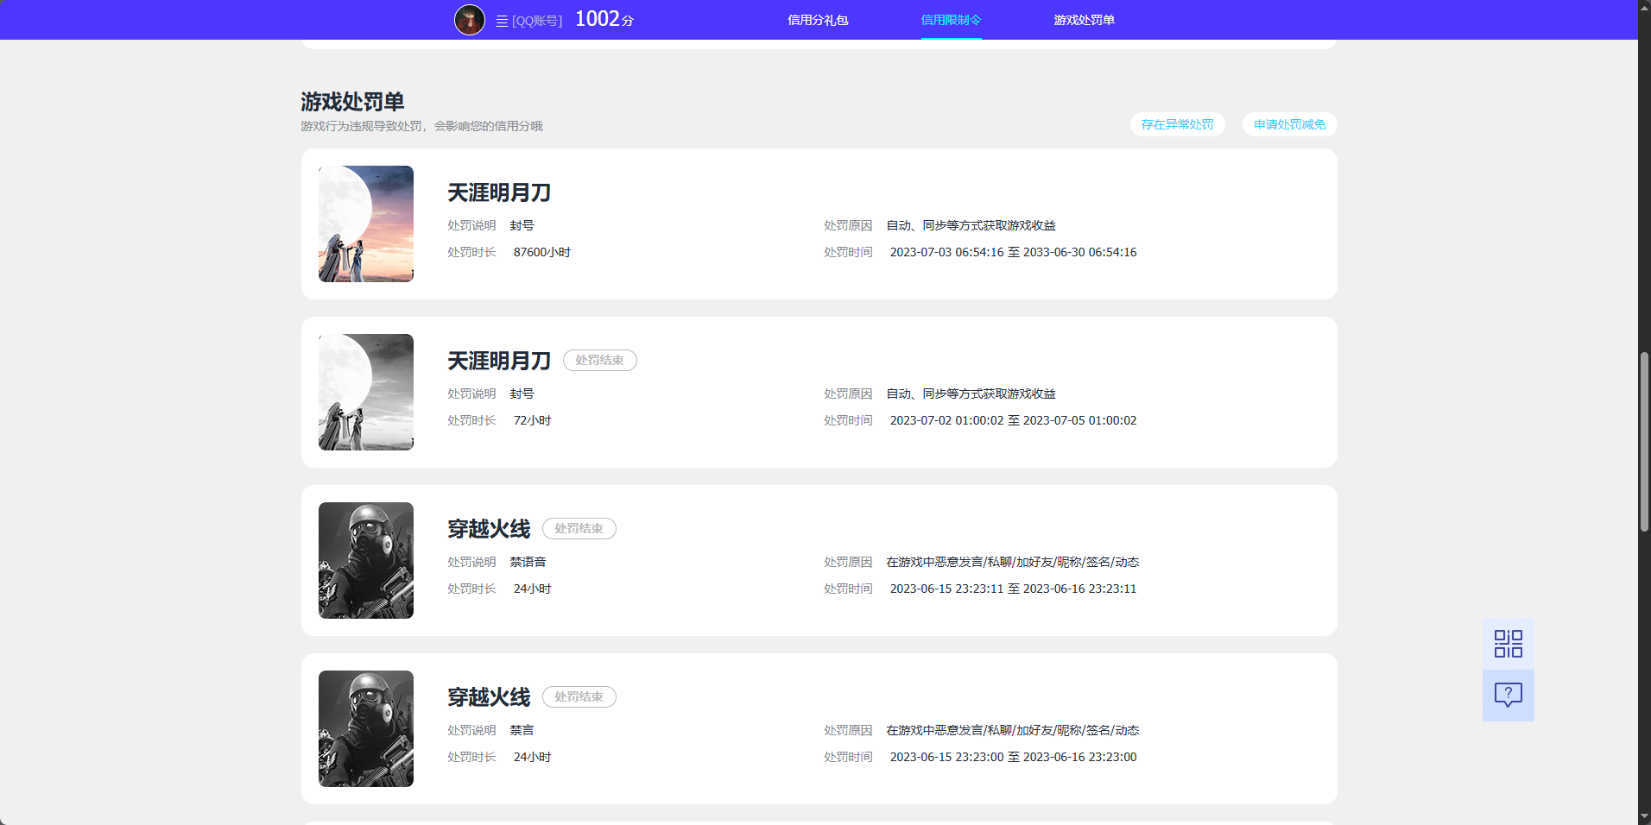Open colored 天涯明月刀 cover thumbnail with 87600小时
This screenshot has width=1651, height=825.
pyautogui.click(x=366, y=224)
